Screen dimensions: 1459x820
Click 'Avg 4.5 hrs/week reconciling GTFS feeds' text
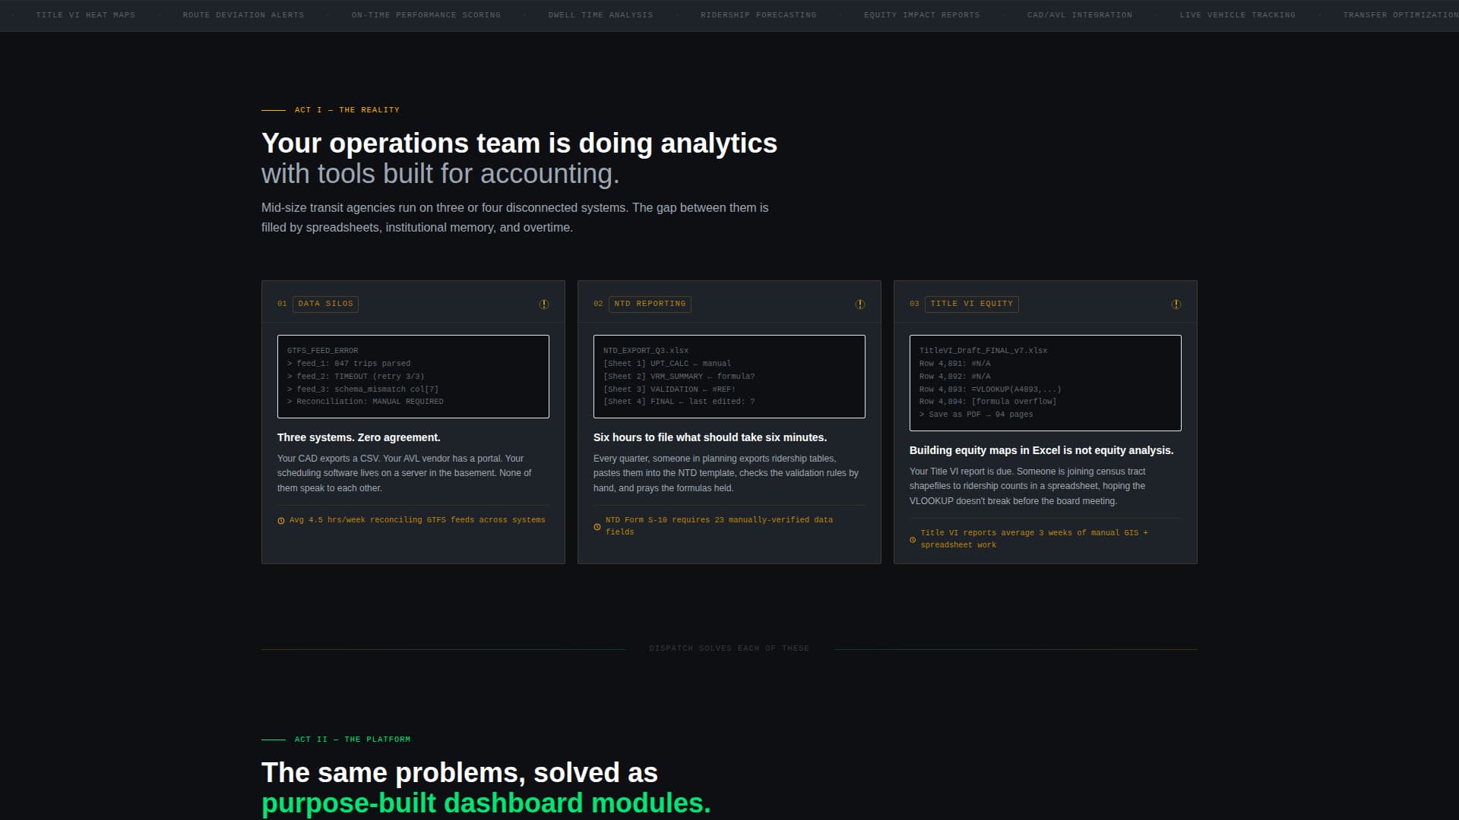point(417,520)
